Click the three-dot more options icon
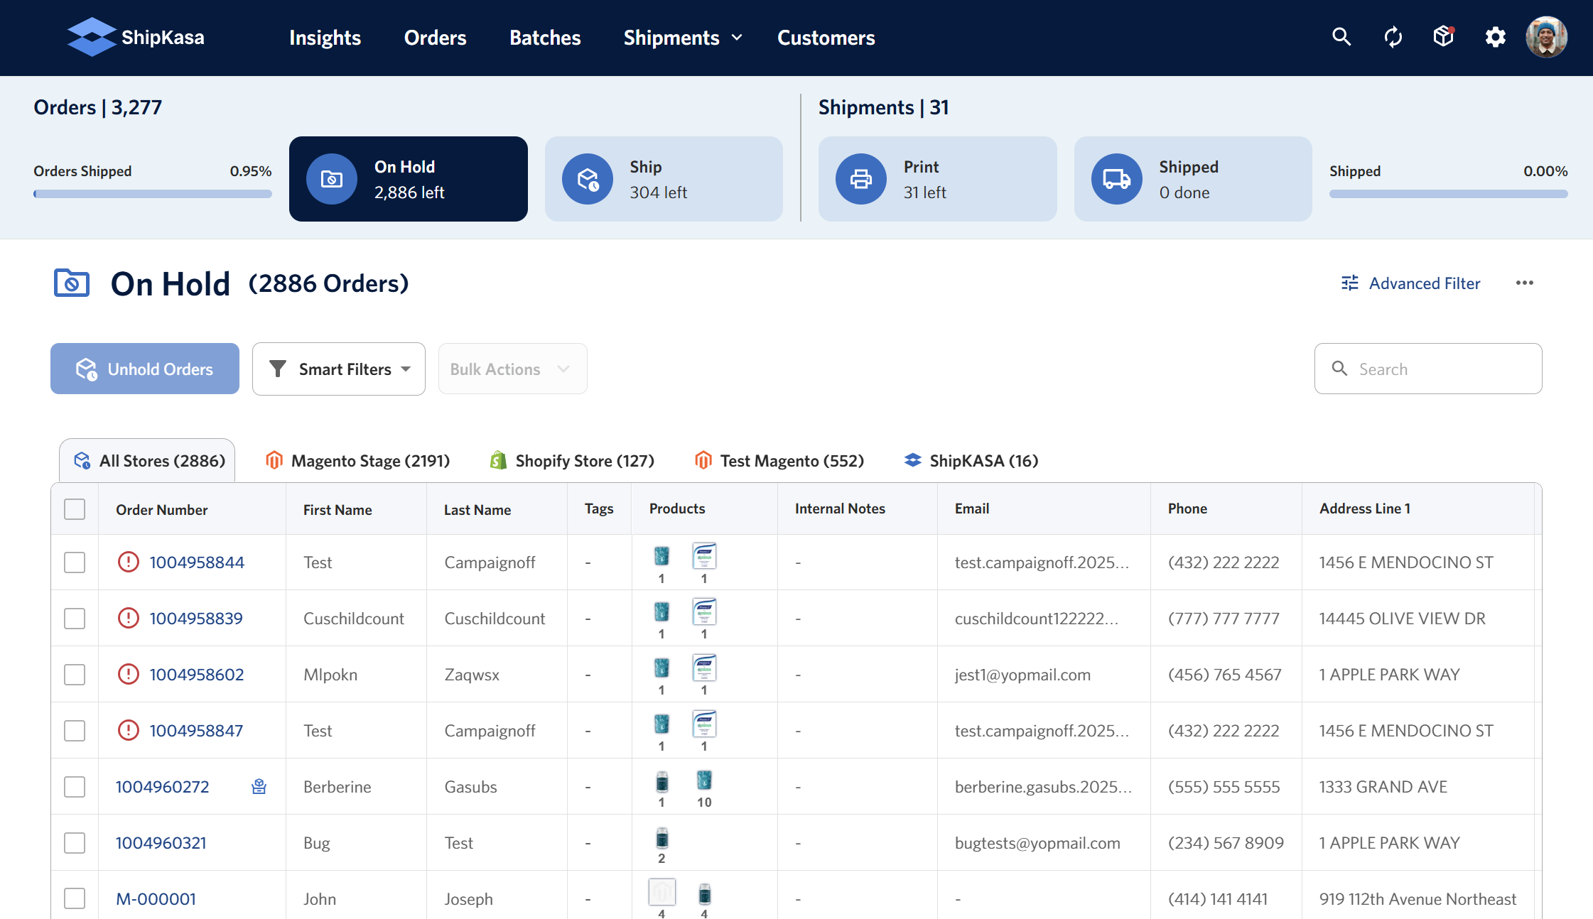Viewport: 1593px width, 919px height. click(x=1524, y=283)
